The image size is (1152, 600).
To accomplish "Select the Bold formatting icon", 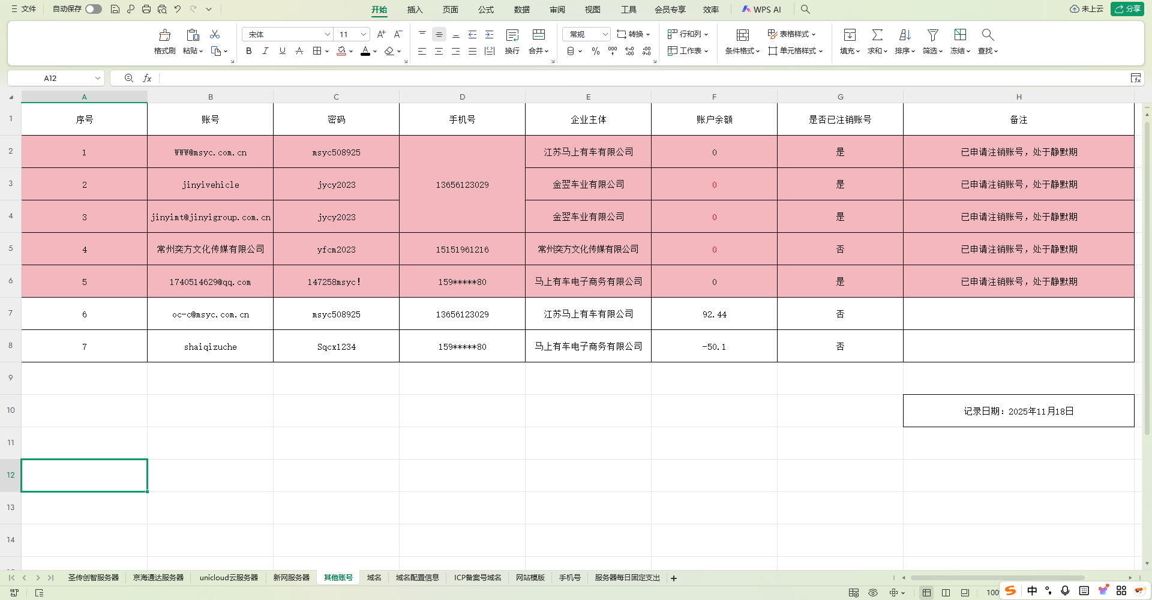I will pos(248,51).
